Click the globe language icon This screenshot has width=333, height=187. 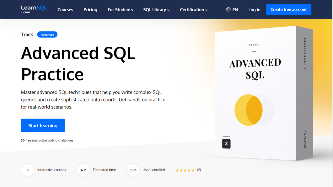click(228, 10)
